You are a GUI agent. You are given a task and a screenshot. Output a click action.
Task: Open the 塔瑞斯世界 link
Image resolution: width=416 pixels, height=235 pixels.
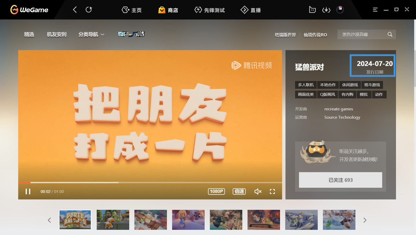pyautogui.click(x=285, y=35)
